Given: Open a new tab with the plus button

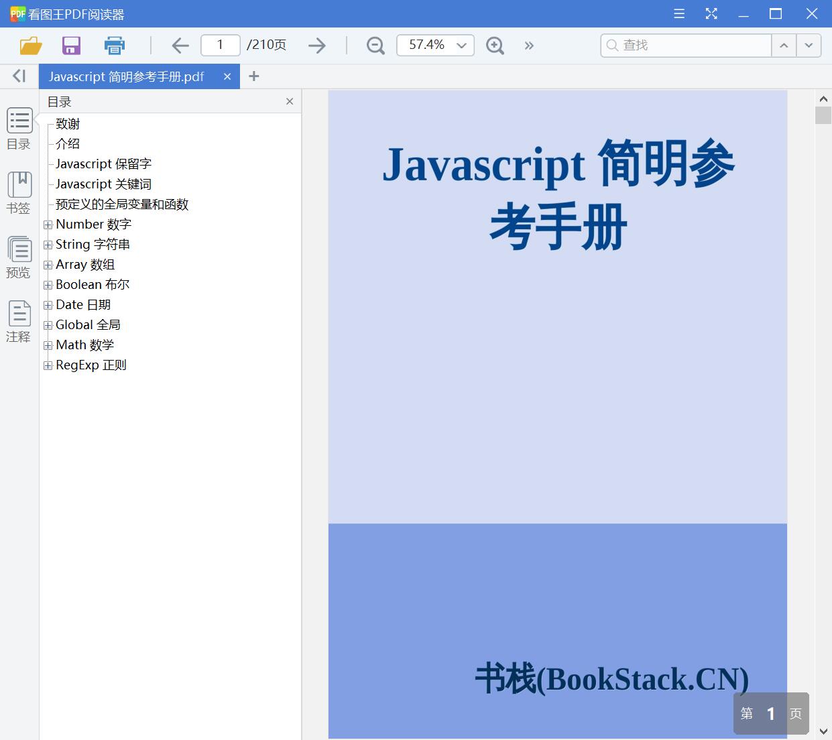Looking at the screenshot, I should tap(253, 76).
